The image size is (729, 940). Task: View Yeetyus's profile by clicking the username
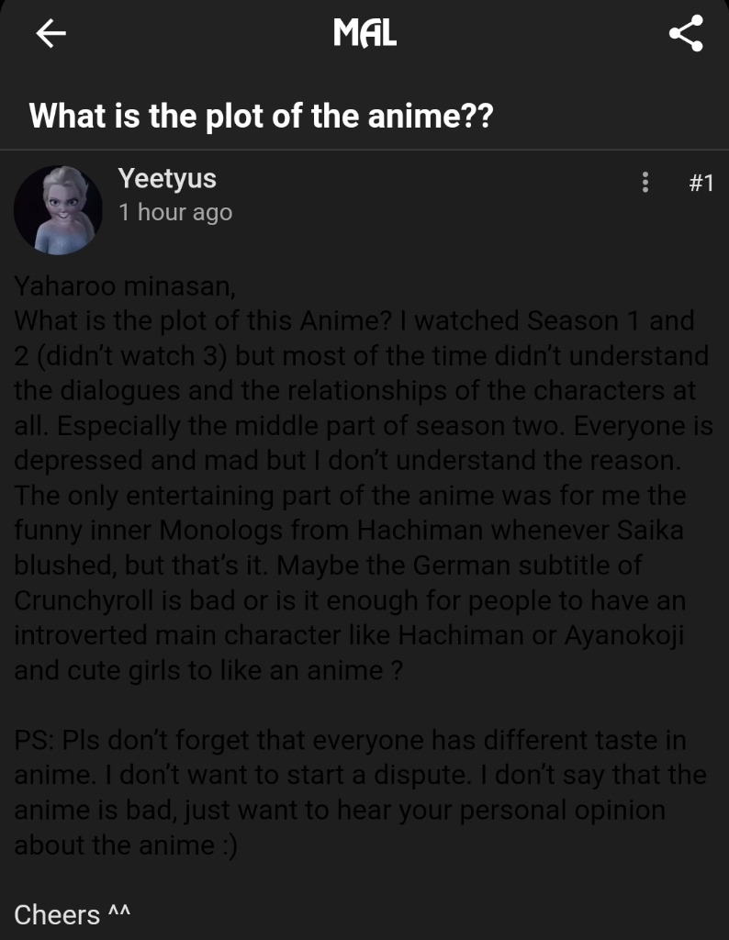point(167,179)
